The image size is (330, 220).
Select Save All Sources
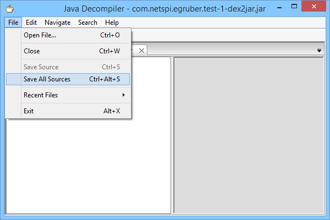(47, 79)
